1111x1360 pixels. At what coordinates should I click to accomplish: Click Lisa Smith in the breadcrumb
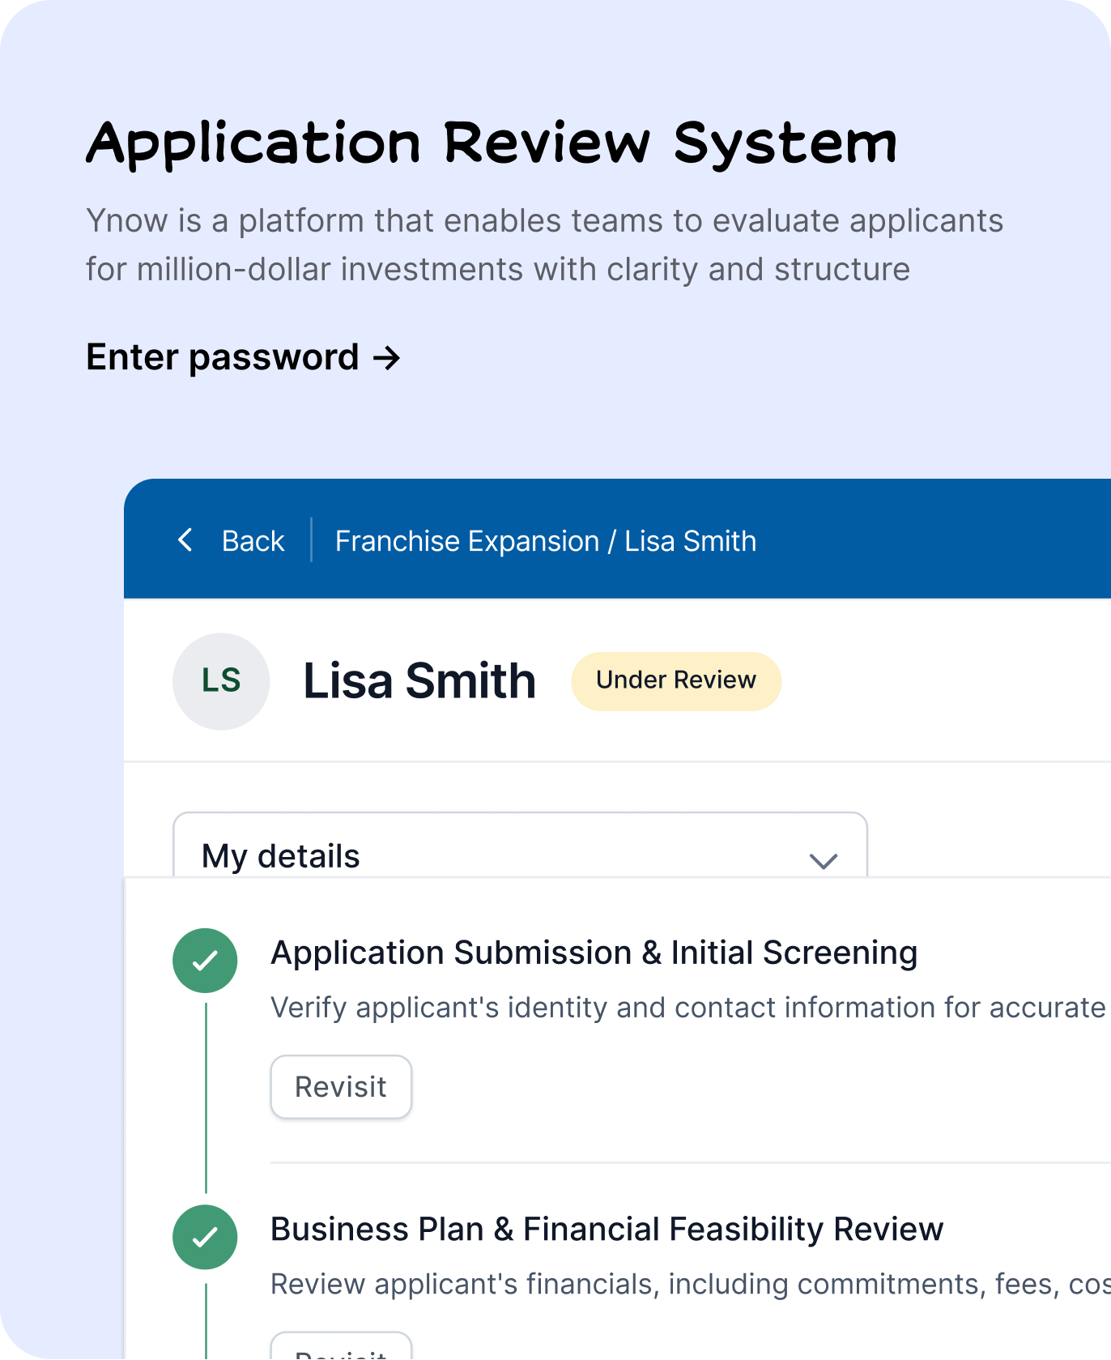[690, 541]
